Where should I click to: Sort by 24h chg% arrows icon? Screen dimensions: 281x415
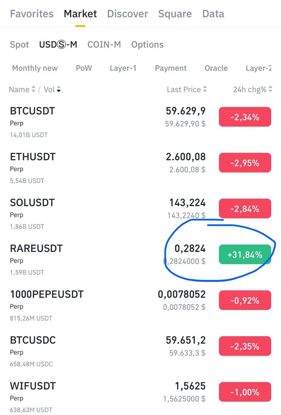point(270,89)
